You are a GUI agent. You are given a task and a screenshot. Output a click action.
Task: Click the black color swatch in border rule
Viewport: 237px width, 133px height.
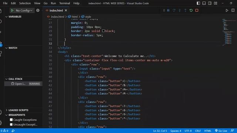click(103, 31)
